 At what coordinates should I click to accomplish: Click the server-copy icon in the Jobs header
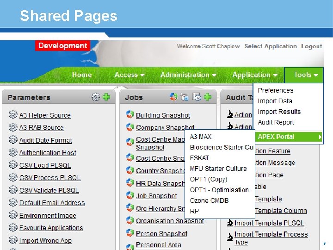185,97
